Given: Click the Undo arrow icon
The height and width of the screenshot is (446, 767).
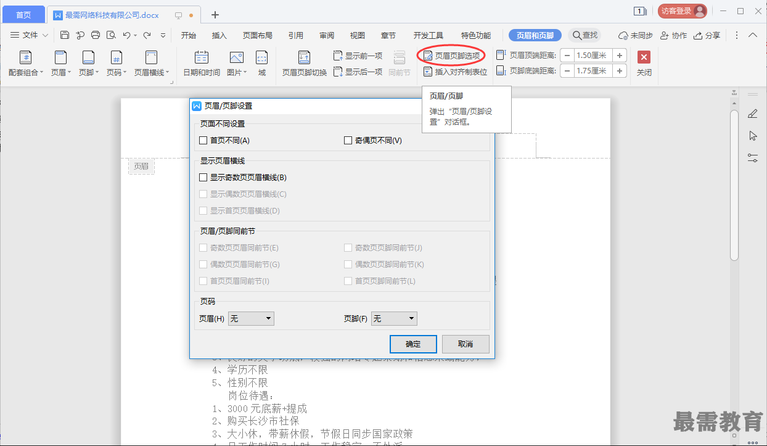Looking at the screenshot, I should 126,35.
